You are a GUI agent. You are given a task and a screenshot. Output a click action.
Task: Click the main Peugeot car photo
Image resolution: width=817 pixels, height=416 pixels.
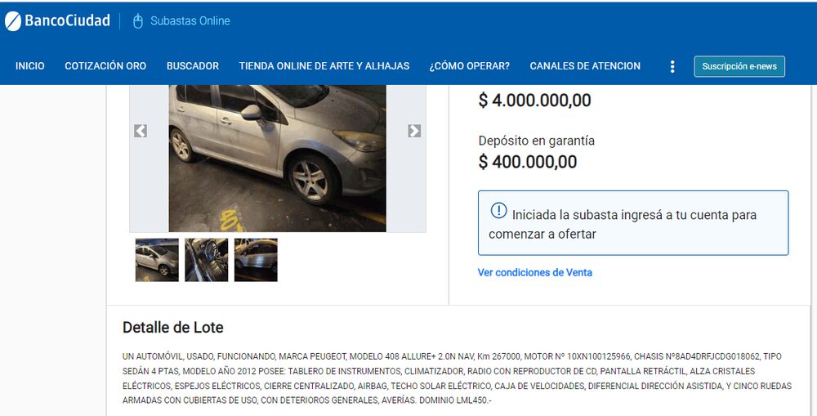pyautogui.click(x=277, y=159)
